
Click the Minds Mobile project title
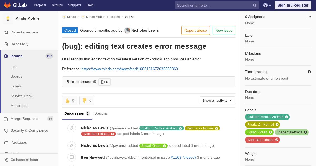coord(27,18)
